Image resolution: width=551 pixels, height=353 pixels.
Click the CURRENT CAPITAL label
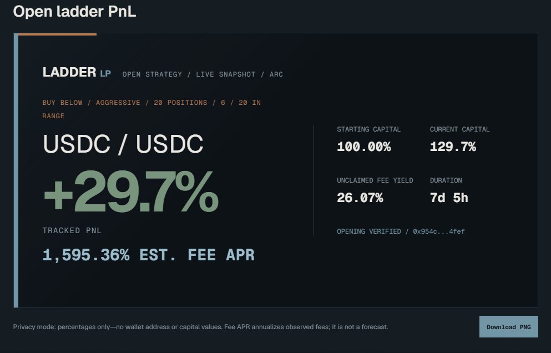click(459, 129)
